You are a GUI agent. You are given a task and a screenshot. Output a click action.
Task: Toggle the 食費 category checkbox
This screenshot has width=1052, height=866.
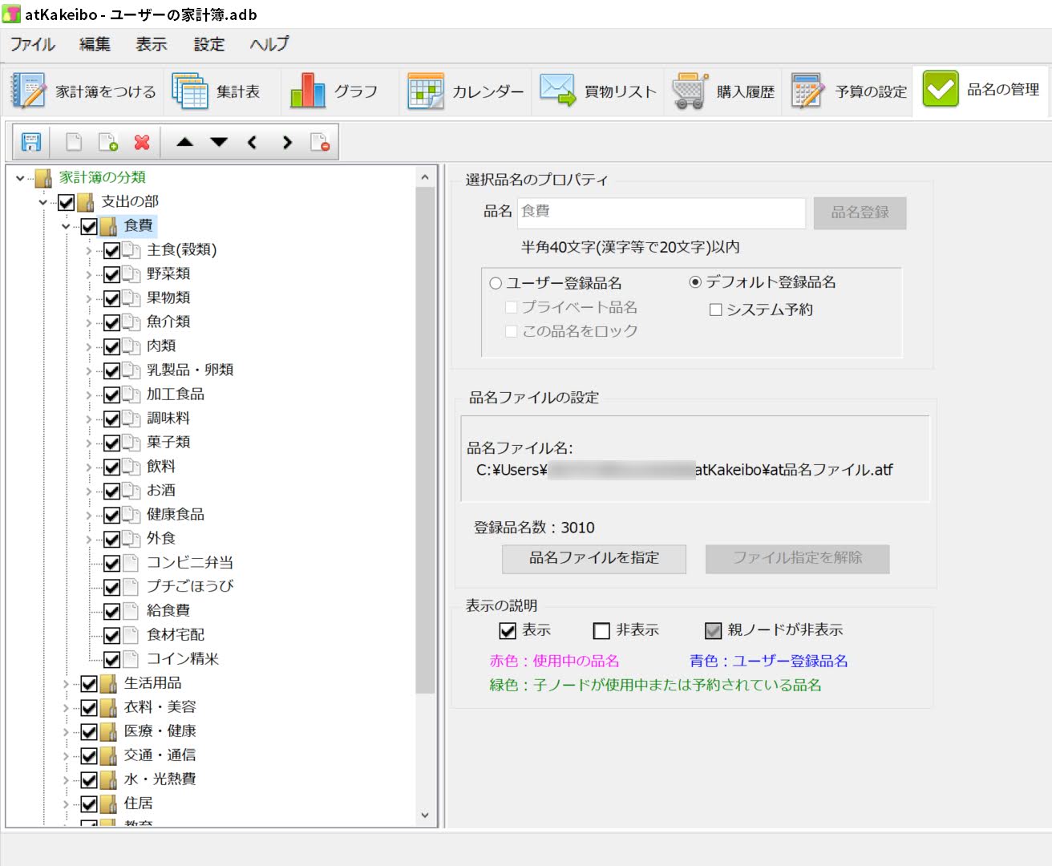pos(89,227)
